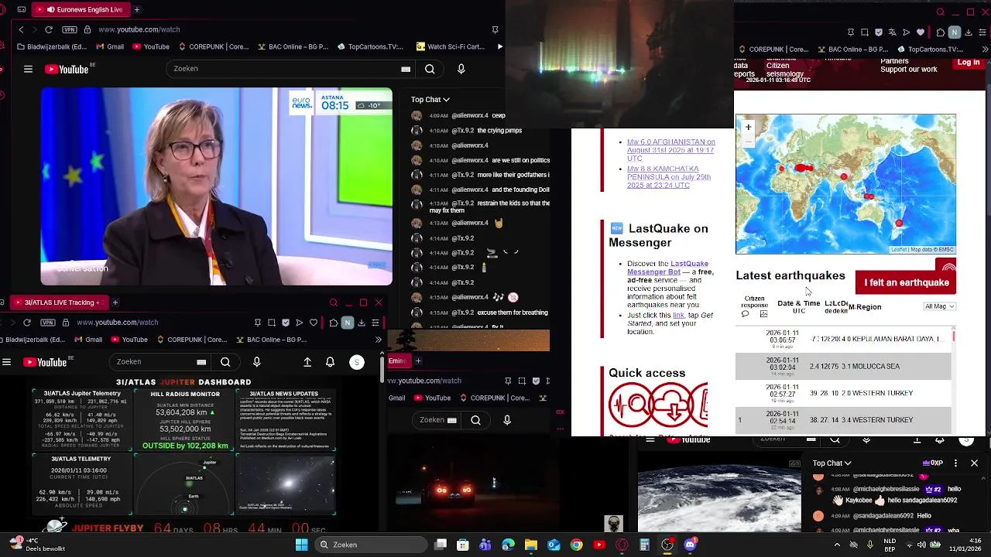Click YouTube search button in Eminc window
Image resolution: width=991 pixels, height=557 pixels.
[475, 420]
